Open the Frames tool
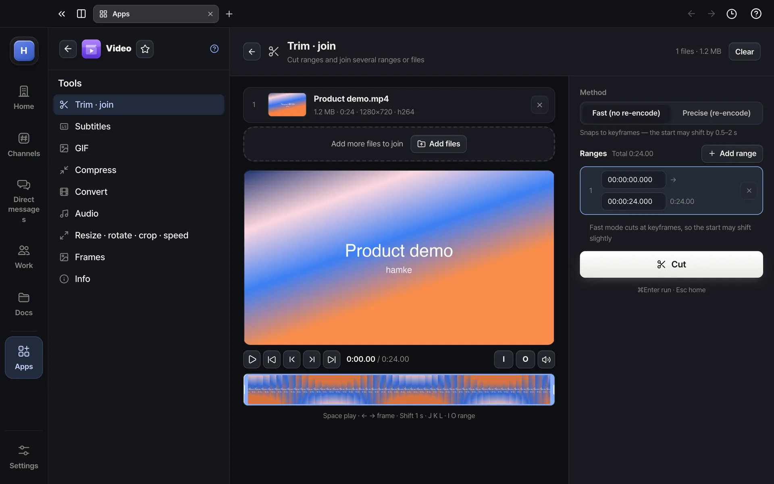This screenshot has width=774, height=484. tap(139, 257)
